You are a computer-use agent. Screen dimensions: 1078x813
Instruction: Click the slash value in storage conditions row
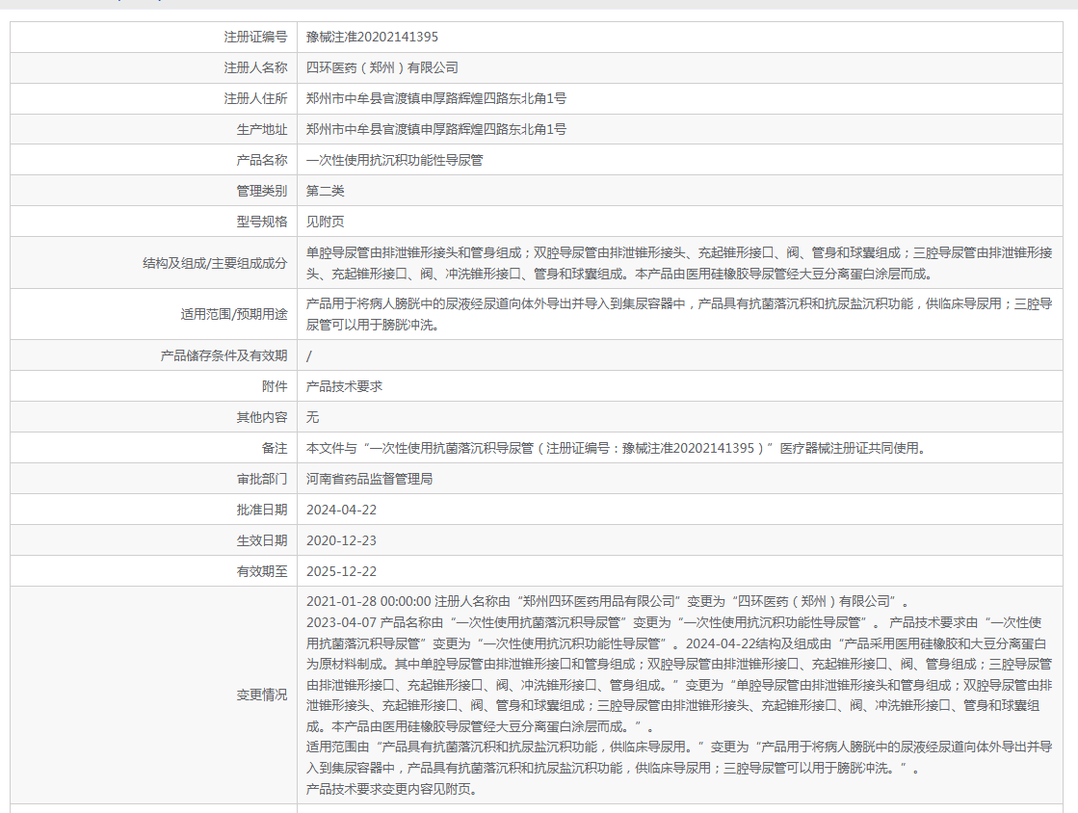tap(308, 356)
